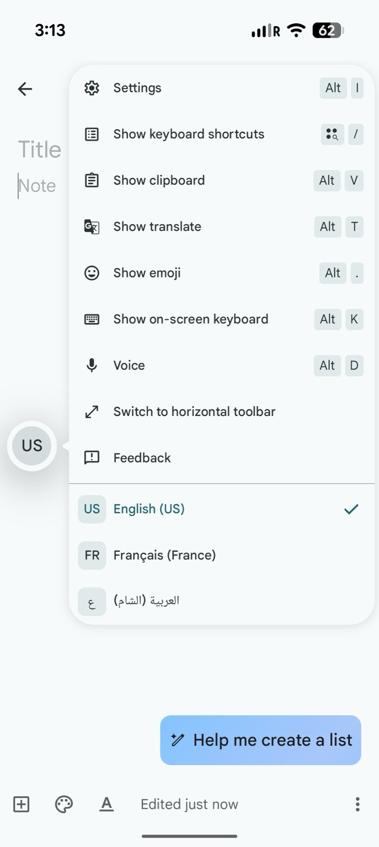Screen dimensions: 379x847
Task: Open the add attachment plus icon
Action: [x=21, y=804]
